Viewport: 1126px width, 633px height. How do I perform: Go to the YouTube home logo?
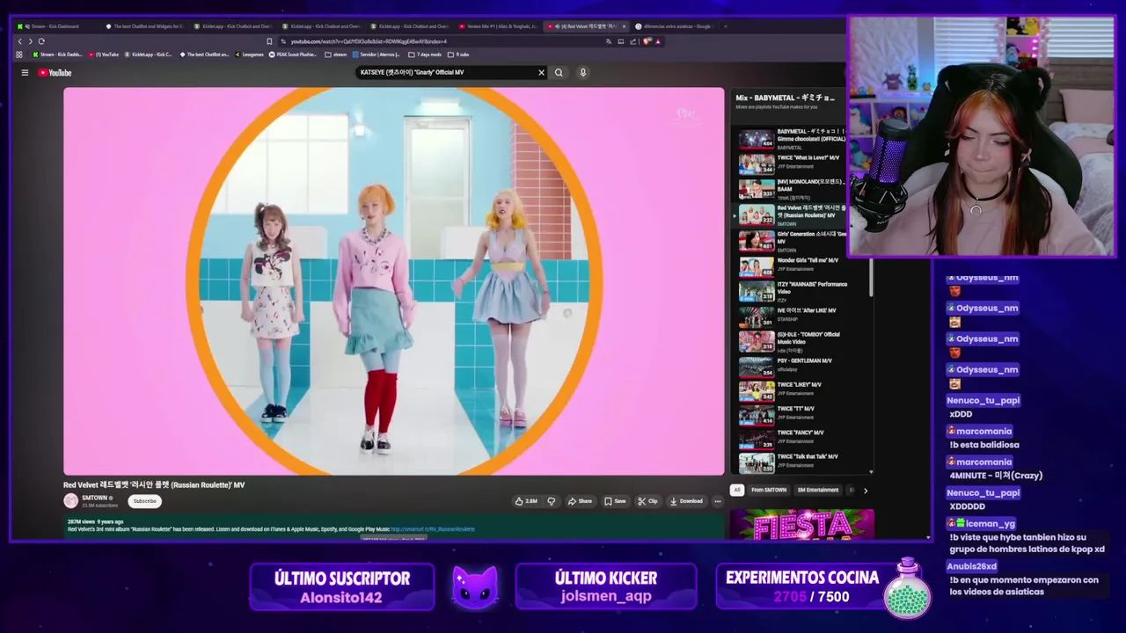click(x=55, y=73)
